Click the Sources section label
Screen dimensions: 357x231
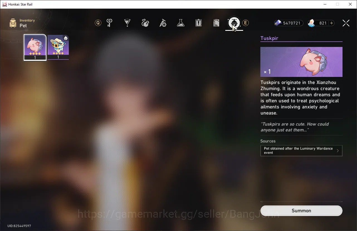click(268, 141)
